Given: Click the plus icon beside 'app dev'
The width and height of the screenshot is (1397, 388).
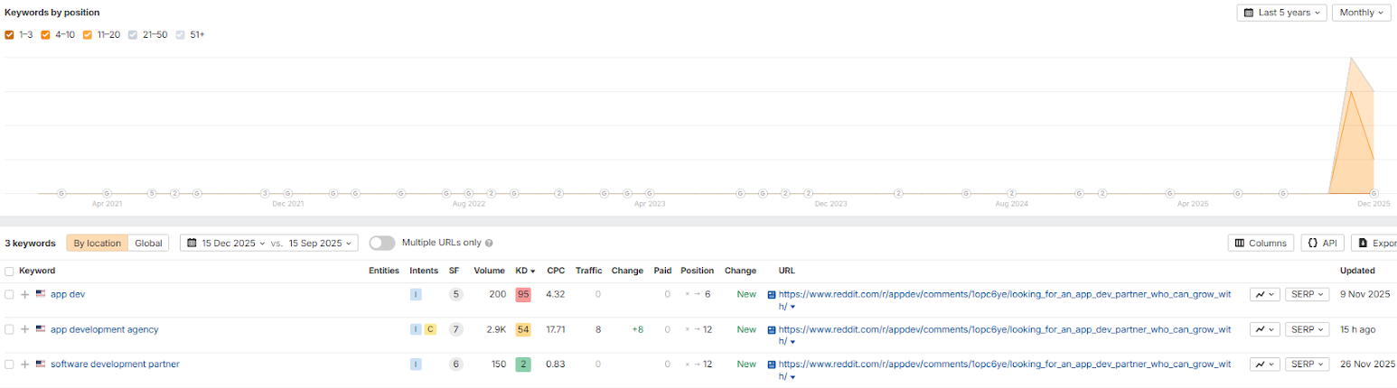Looking at the screenshot, I should [x=25, y=294].
